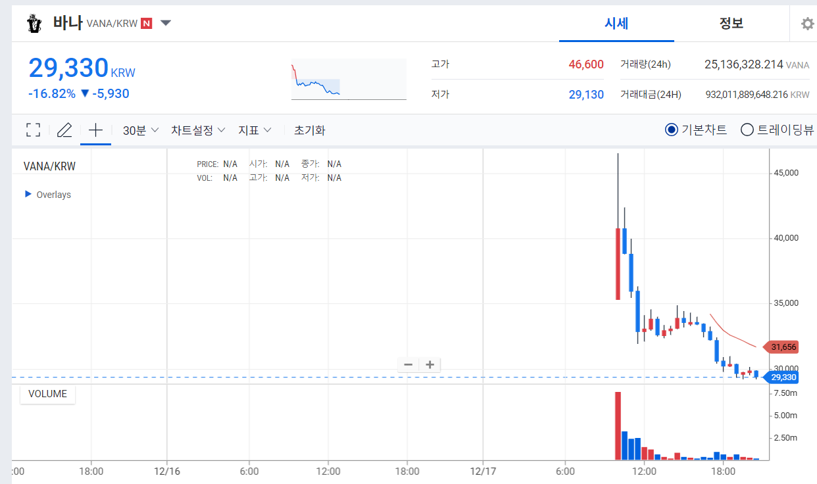Click the -5,930 price change value
Viewport: 817px width, 484px height.
pos(110,93)
